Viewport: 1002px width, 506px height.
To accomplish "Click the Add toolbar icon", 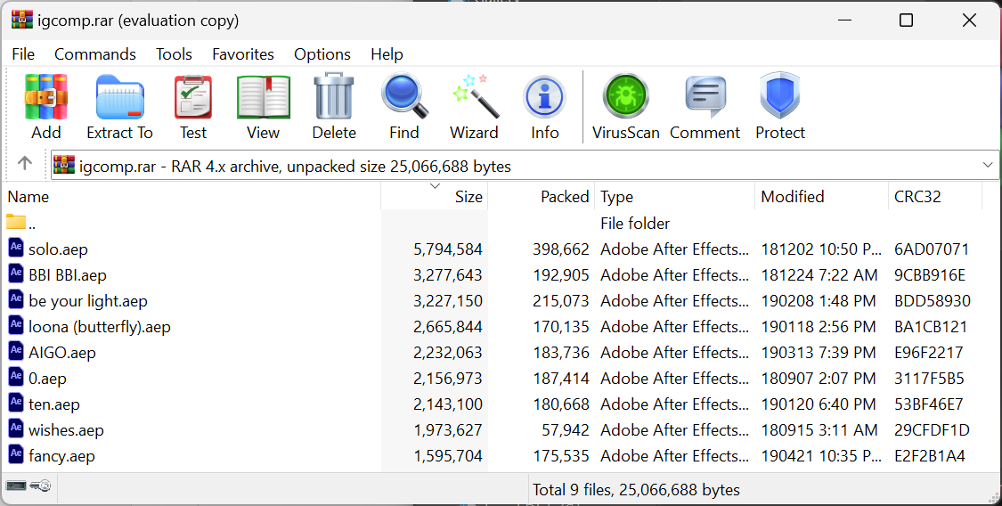I will (46, 97).
